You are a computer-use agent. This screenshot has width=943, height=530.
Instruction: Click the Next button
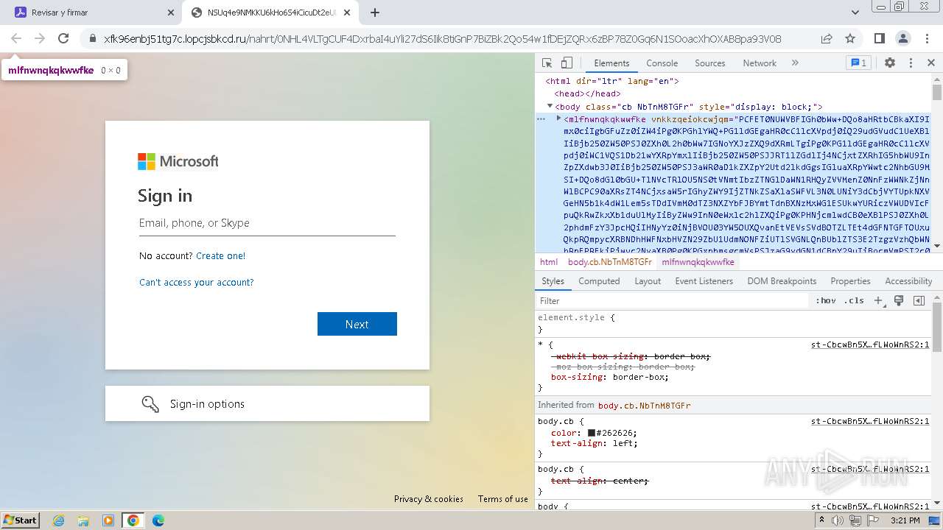pos(357,324)
